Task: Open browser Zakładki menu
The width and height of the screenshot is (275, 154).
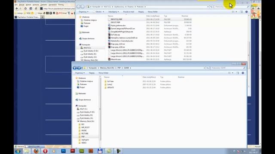Action: pos(43,5)
